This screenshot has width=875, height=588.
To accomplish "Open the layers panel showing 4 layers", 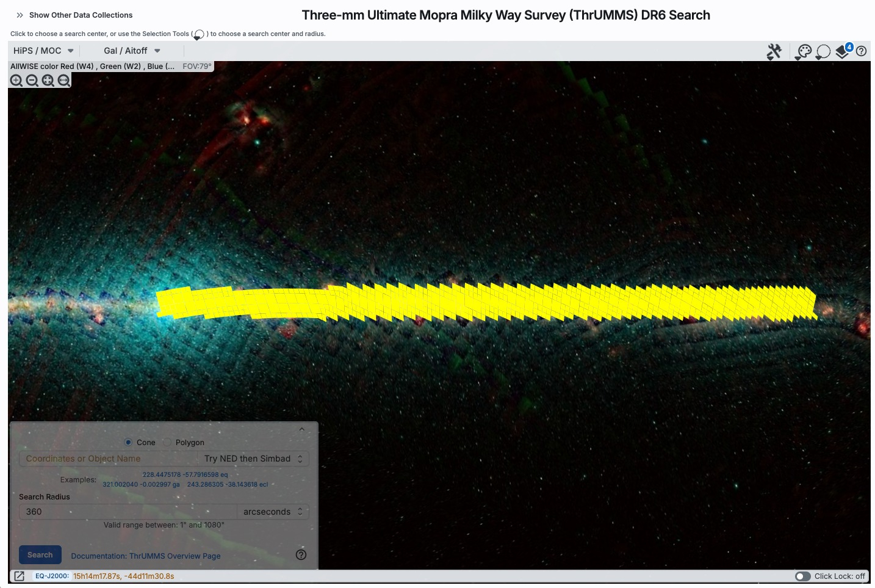I will pyautogui.click(x=843, y=52).
